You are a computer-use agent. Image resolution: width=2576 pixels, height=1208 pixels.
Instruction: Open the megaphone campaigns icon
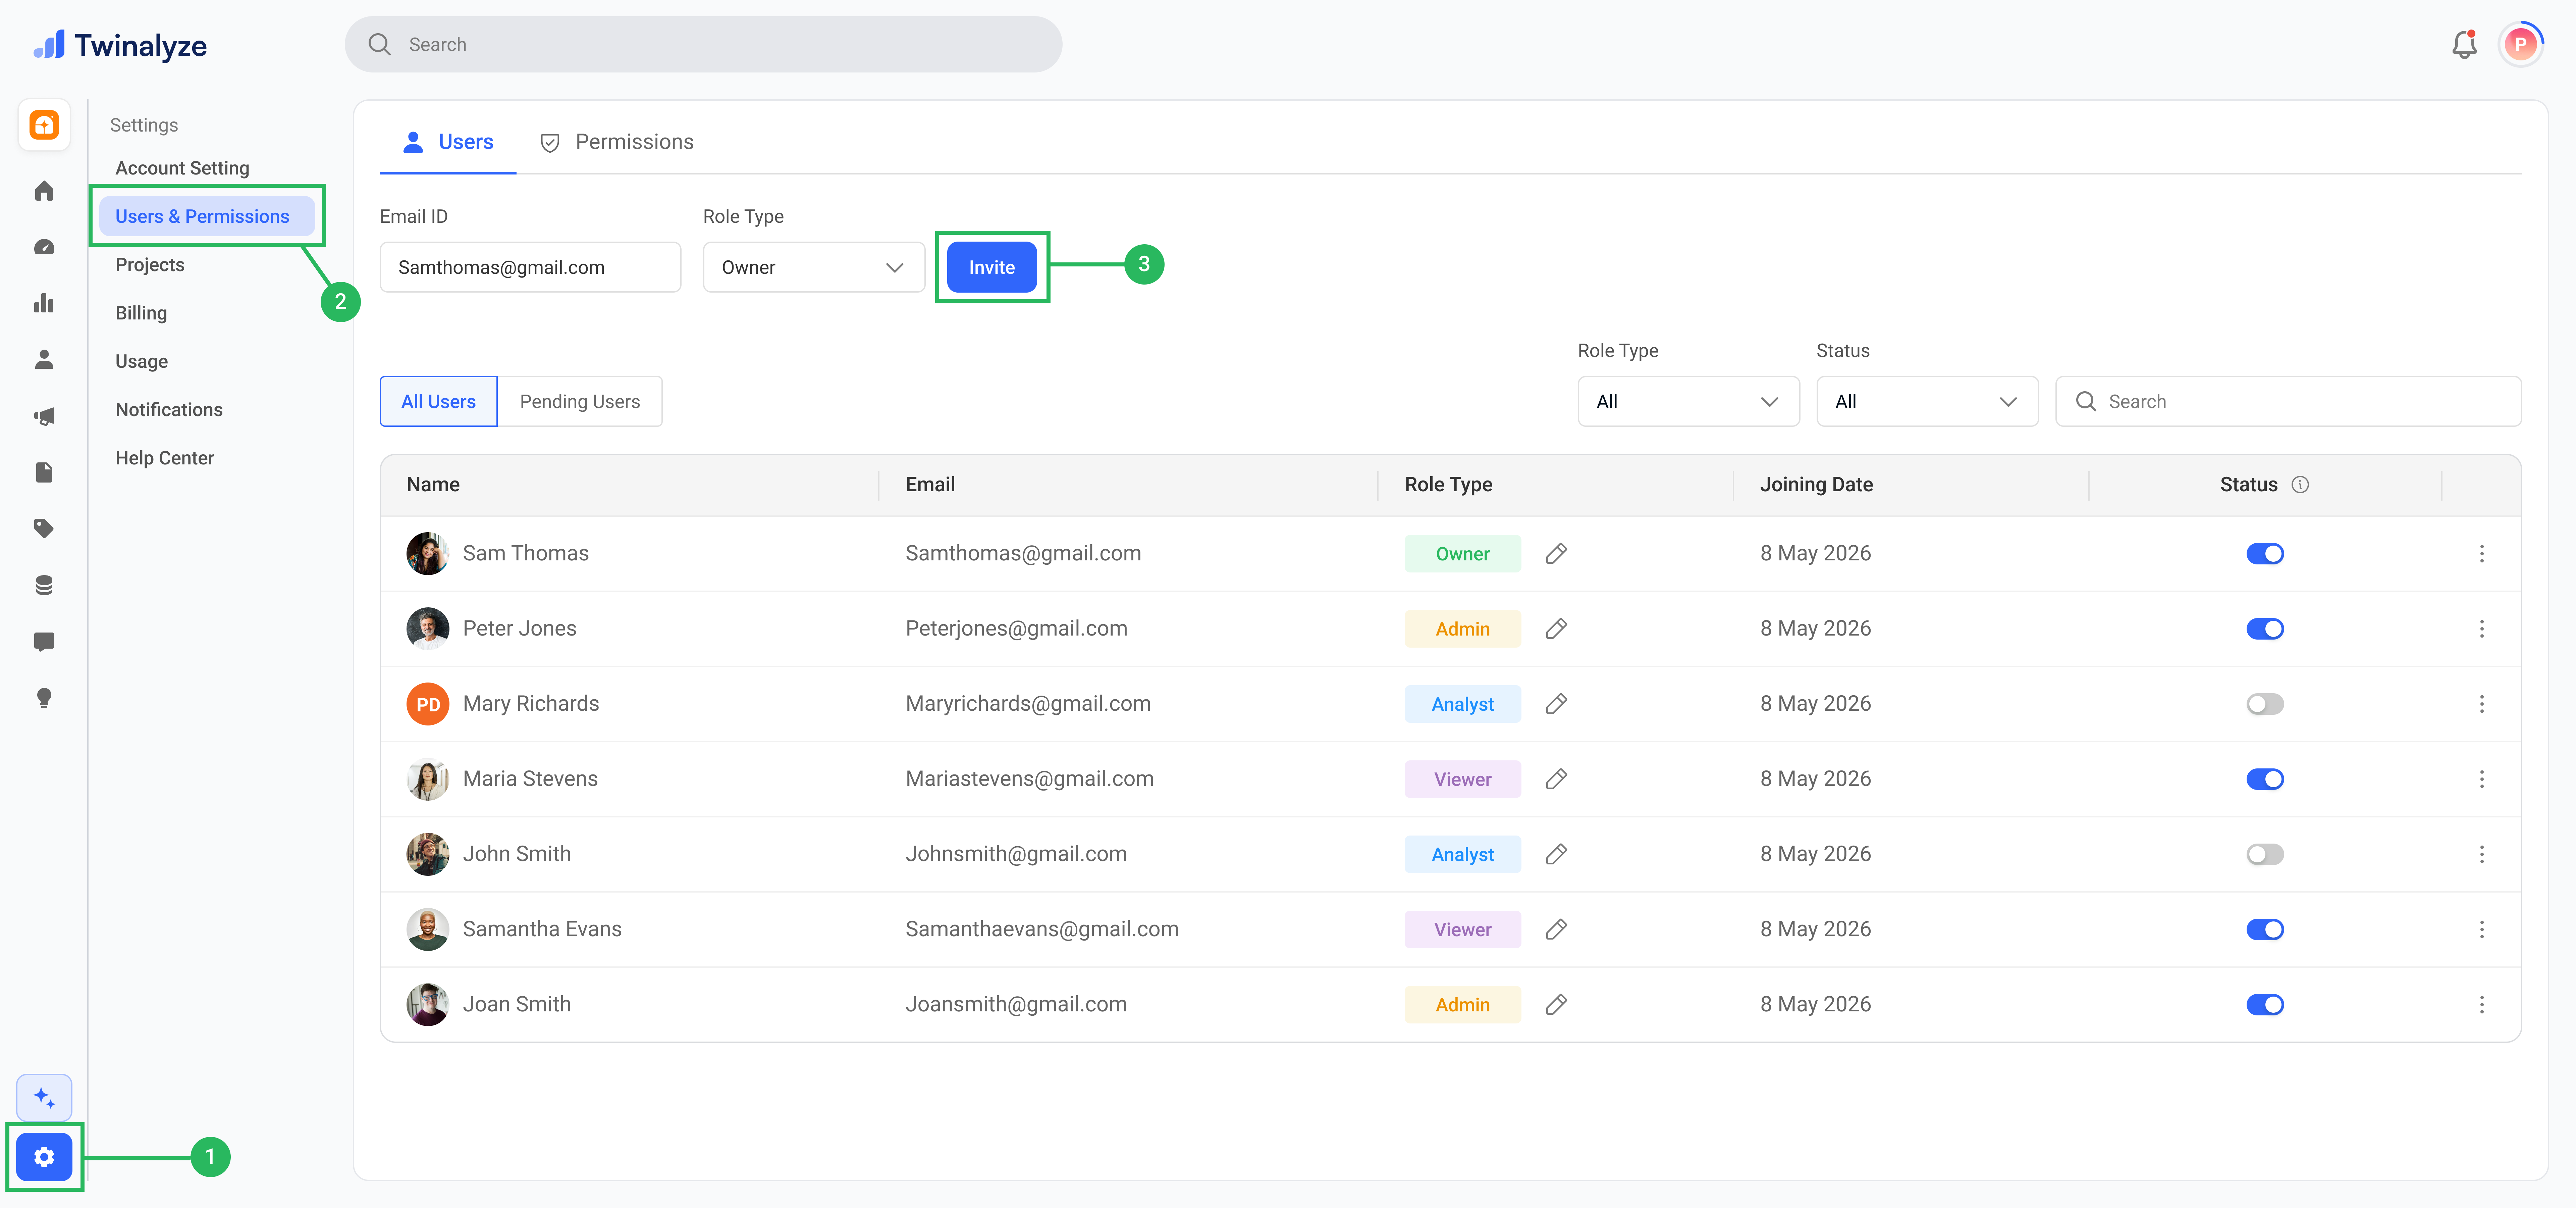tap(44, 416)
